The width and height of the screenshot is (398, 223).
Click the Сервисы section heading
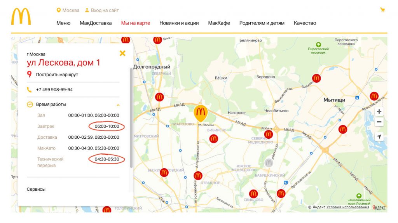tap(36, 189)
